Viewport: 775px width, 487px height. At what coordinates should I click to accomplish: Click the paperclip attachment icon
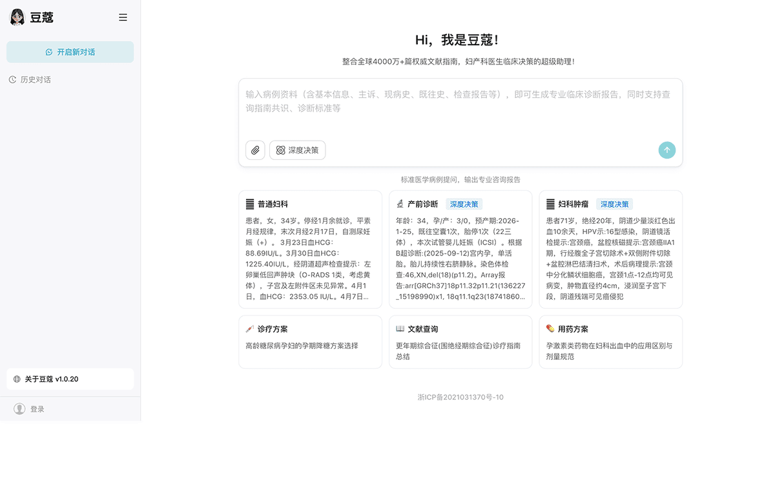pyautogui.click(x=255, y=150)
